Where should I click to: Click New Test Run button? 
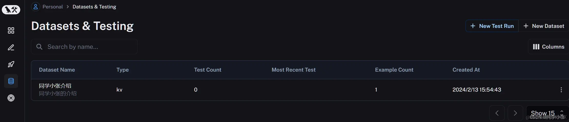point(492,26)
